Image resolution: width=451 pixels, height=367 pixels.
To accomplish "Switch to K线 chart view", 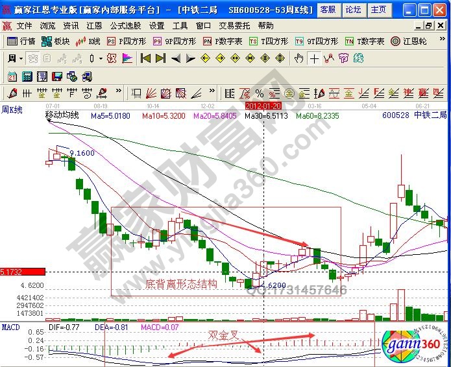I will [88, 41].
